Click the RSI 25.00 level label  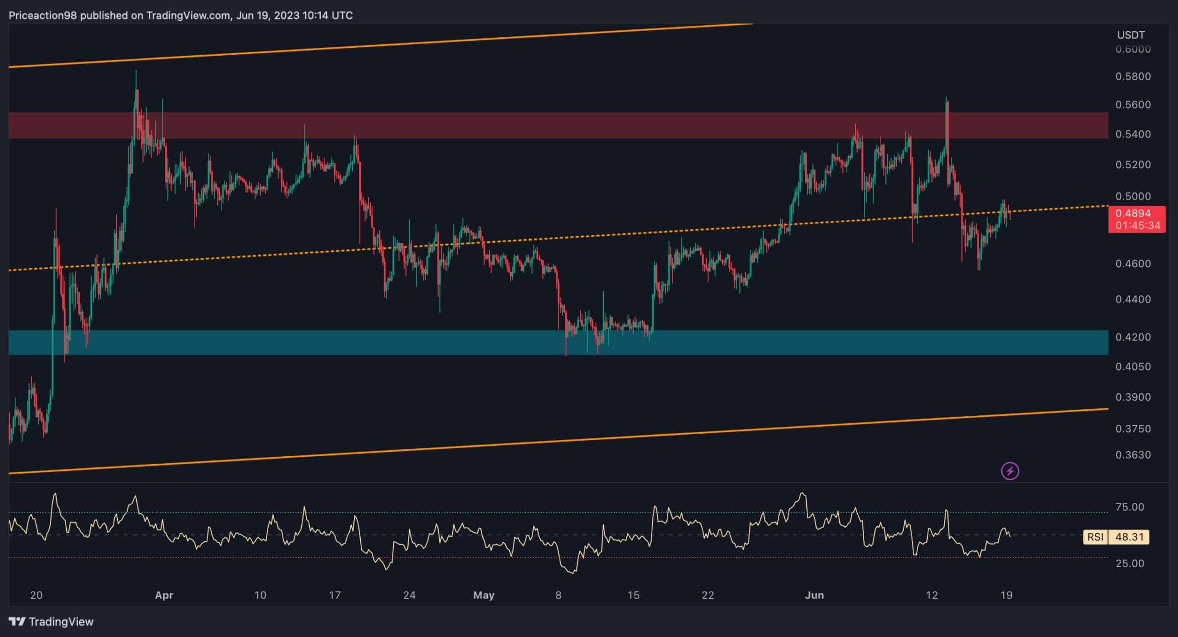(x=1130, y=563)
